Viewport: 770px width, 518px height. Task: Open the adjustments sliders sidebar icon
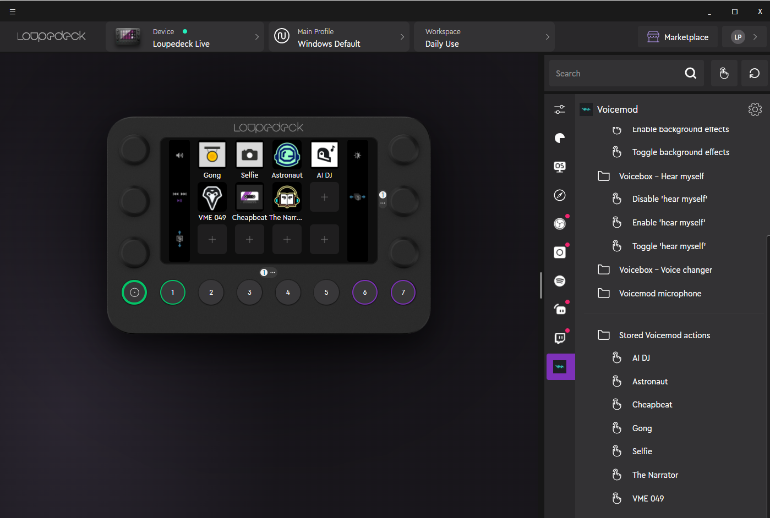click(x=560, y=109)
